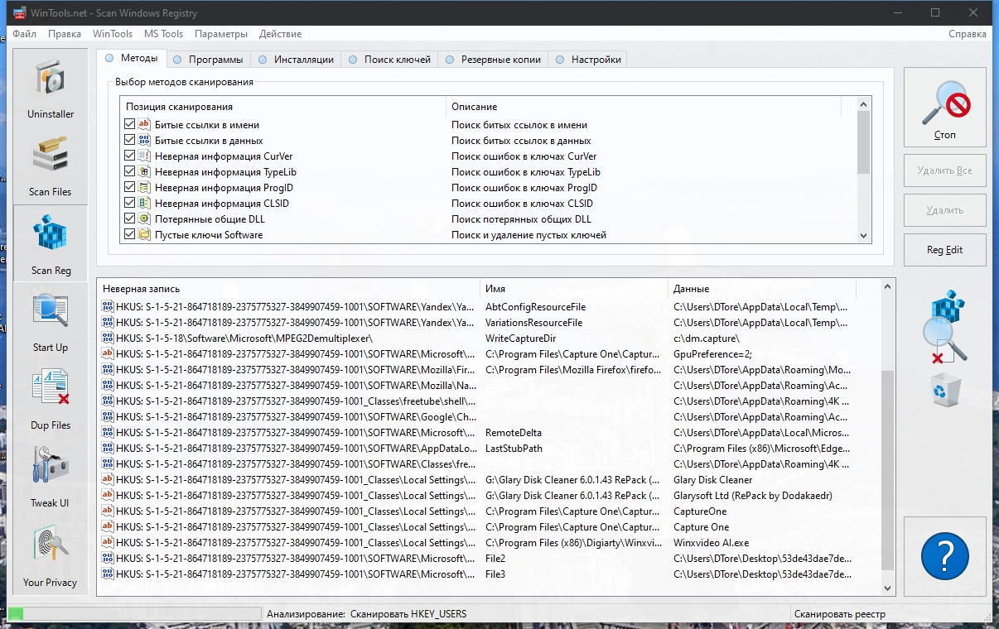Click the Стоп scan button
Viewport: 999px width, 629px height.
pos(944,107)
